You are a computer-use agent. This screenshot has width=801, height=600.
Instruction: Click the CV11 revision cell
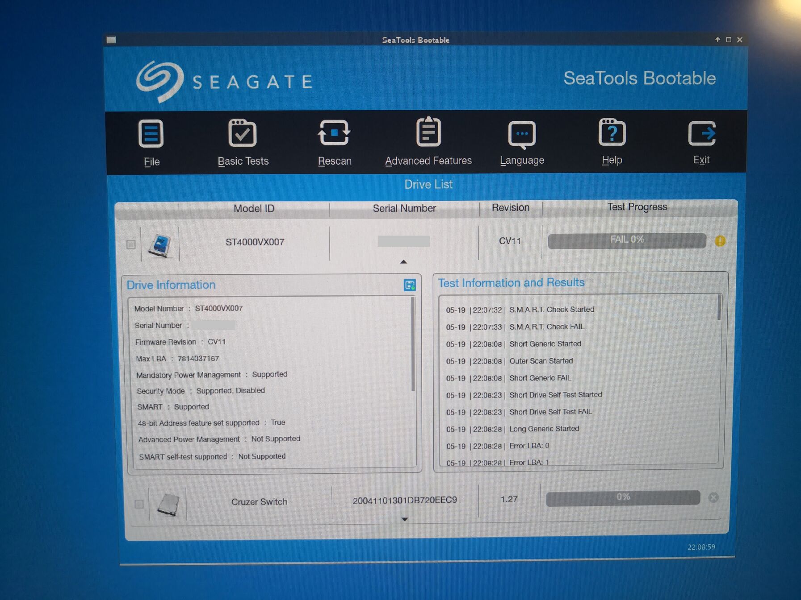coord(510,241)
